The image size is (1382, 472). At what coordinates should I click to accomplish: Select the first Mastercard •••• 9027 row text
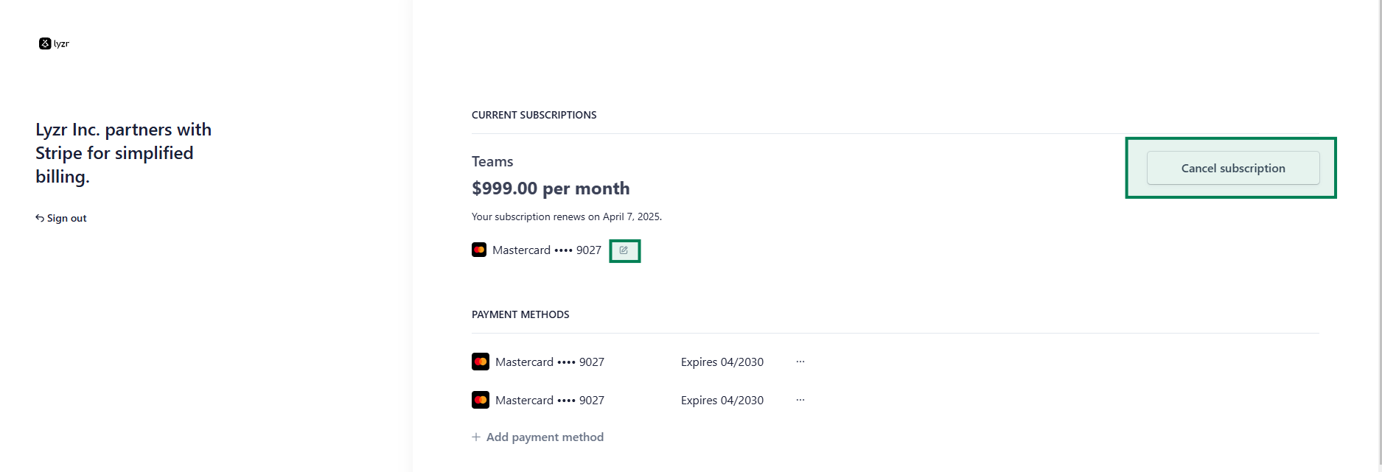click(x=550, y=362)
